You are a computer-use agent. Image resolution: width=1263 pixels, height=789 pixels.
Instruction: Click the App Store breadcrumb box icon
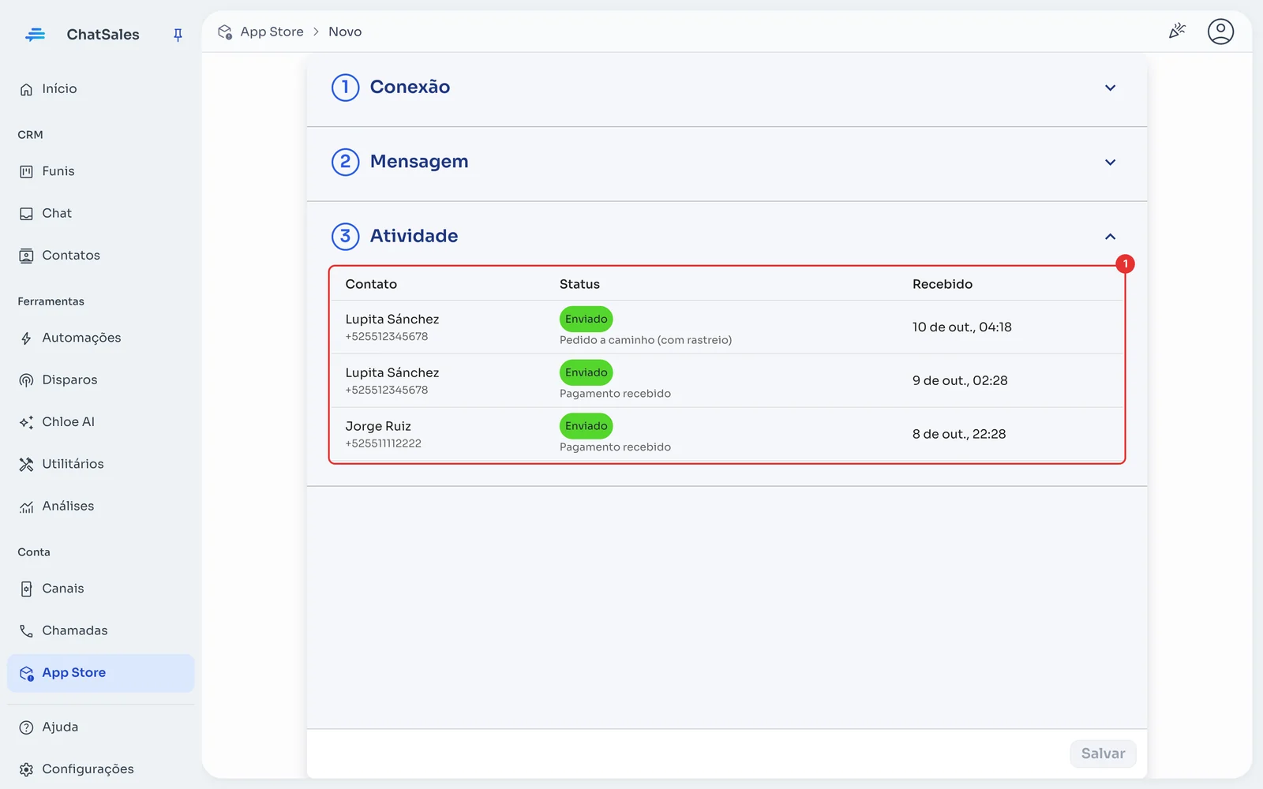click(x=225, y=32)
